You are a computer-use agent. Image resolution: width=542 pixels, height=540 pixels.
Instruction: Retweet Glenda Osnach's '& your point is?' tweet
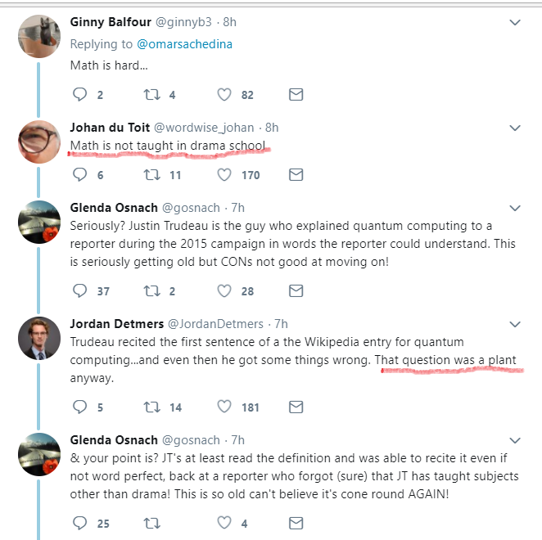[x=151, y=522]
